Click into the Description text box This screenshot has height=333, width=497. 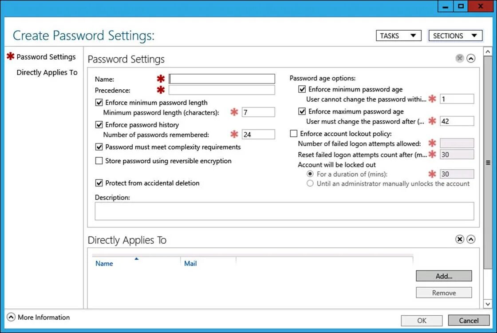coord(284,211)
